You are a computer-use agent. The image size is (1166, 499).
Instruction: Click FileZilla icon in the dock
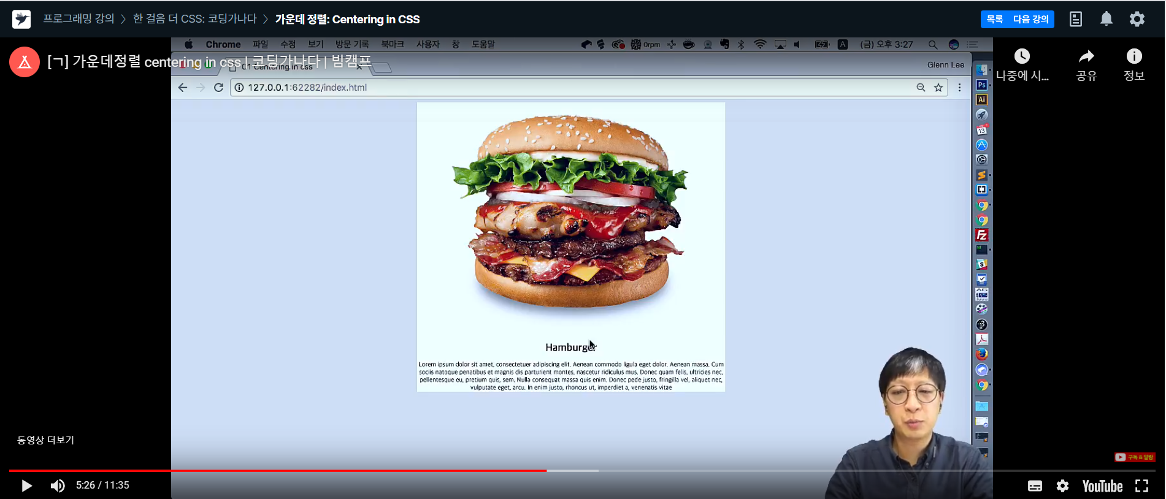(x=981, y=235)
